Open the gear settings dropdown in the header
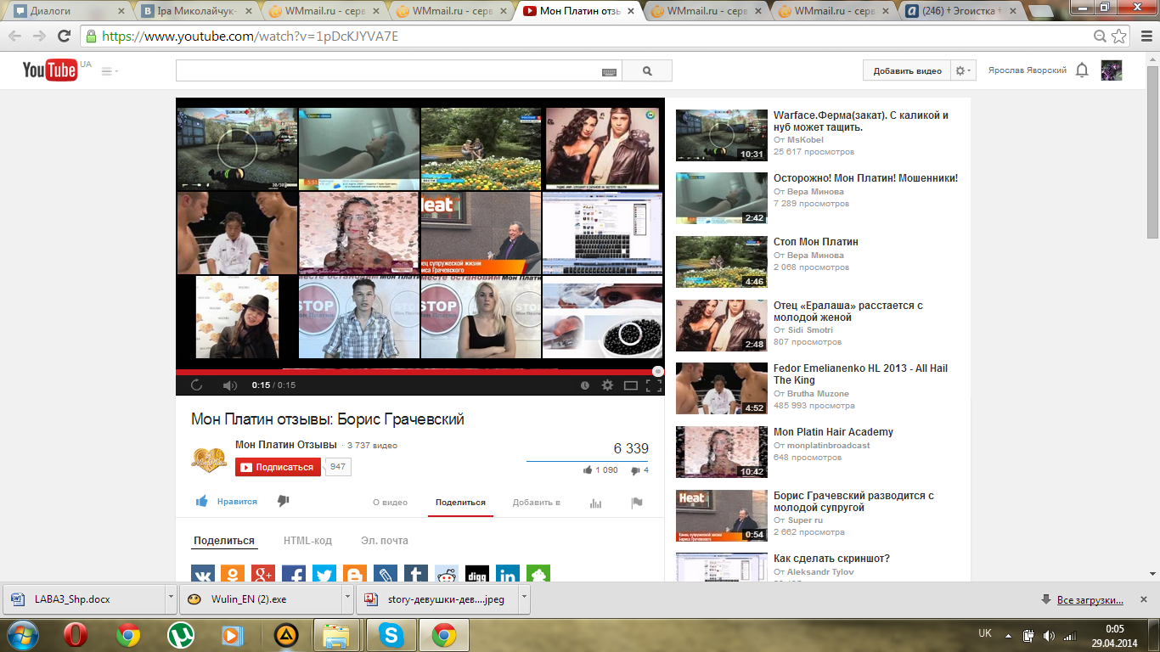The image size is (1160, 652). (964, 71)
